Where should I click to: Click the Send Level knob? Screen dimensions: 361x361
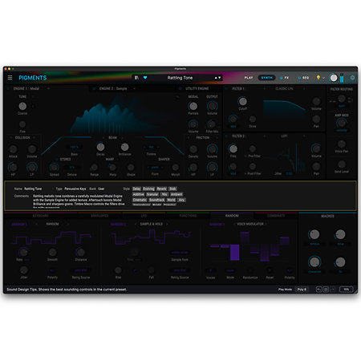coord(342,164)
